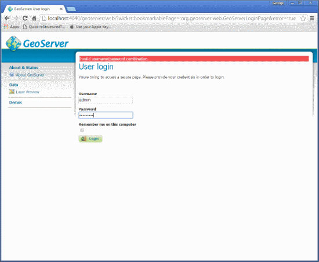Click the Login button
The width and height of the screenshot is (319, 262).
90,139
